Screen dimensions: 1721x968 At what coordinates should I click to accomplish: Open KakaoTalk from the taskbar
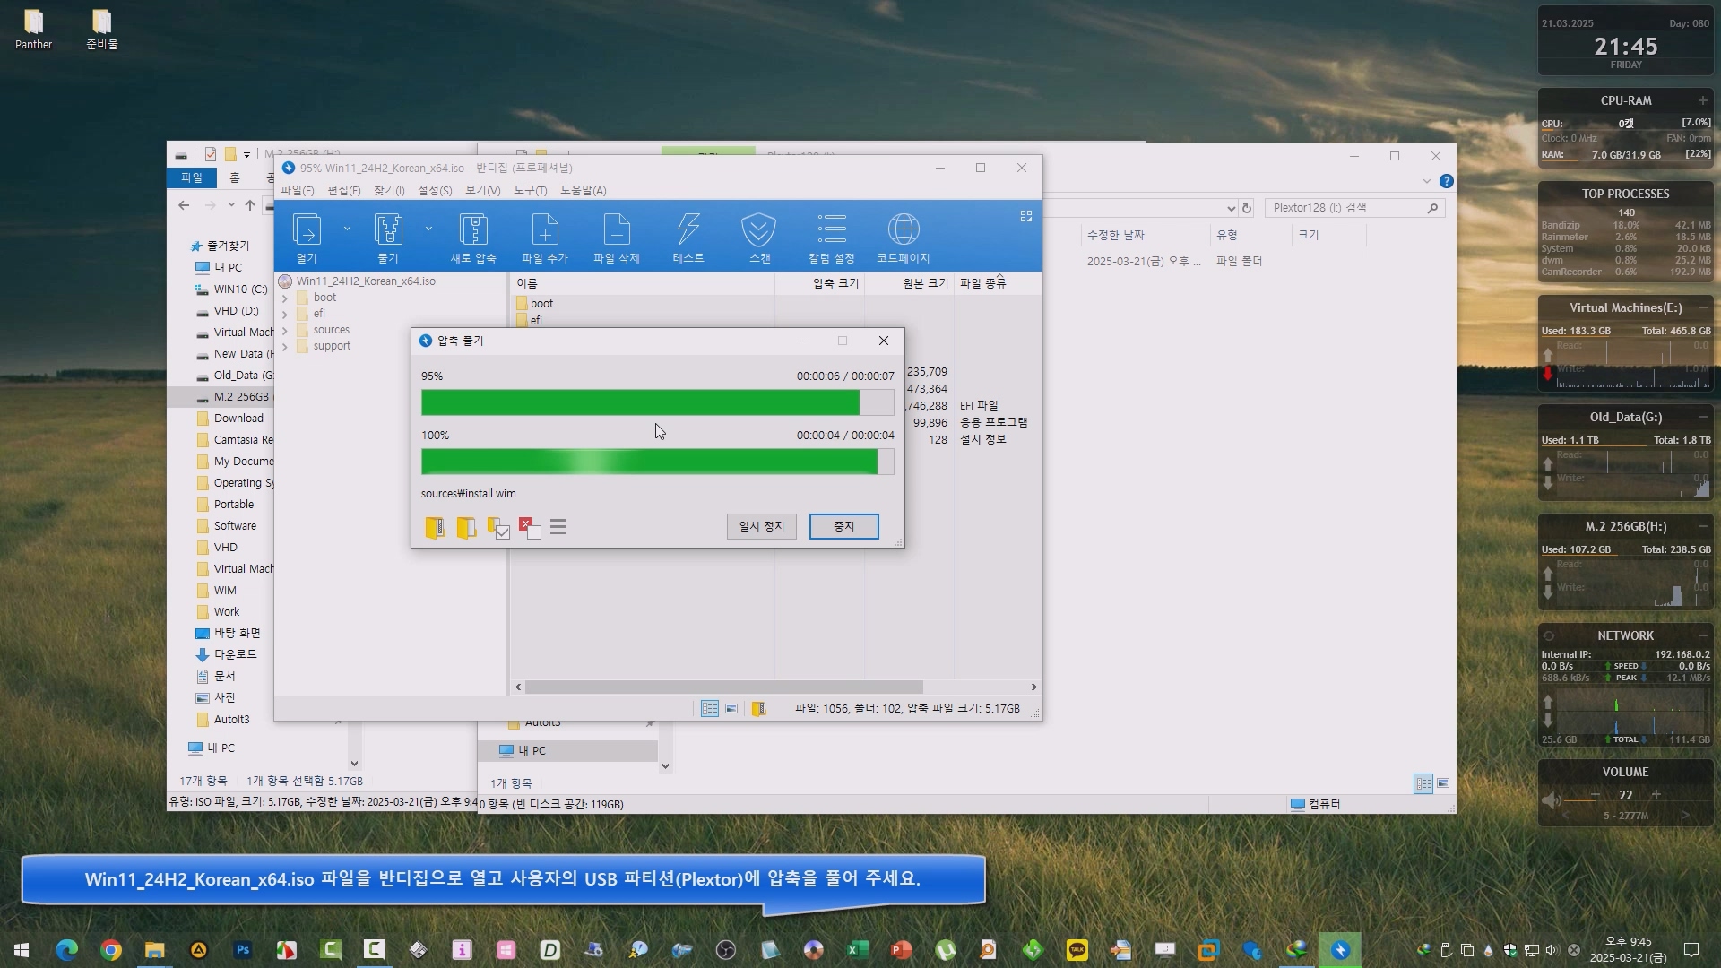[1077, 950]
